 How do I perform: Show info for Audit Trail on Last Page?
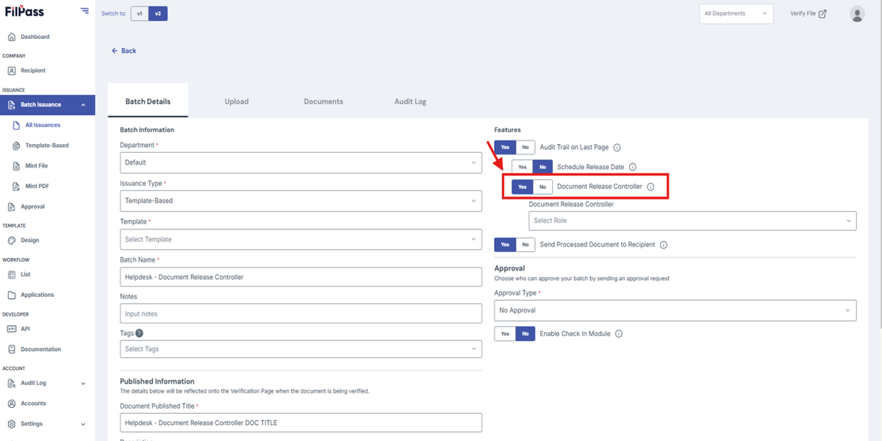617,147
